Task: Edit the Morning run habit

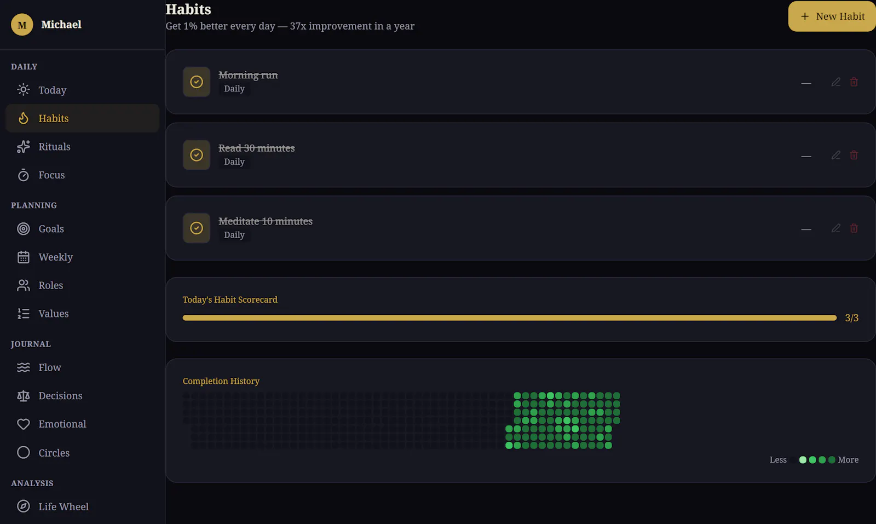Action: point(835,82)
